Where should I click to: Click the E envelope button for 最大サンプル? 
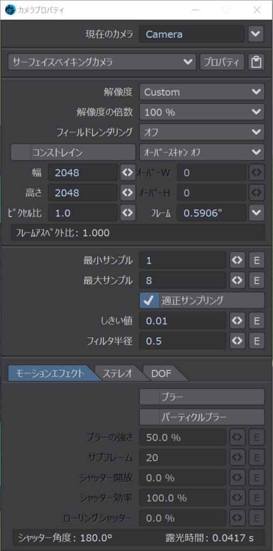coord(256,280)
